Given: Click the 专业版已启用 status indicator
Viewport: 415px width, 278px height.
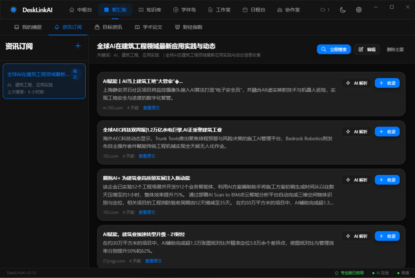Looking at the screenshot, I should (349, 273).
